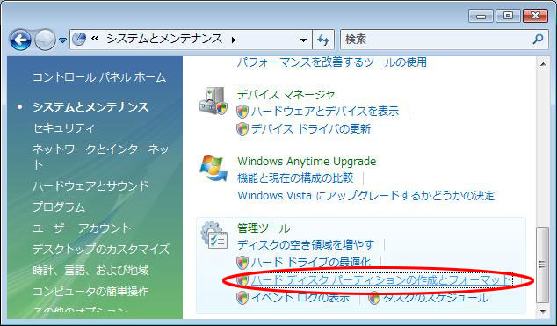Open プログラム category in sidebar

tap(59, 207)
